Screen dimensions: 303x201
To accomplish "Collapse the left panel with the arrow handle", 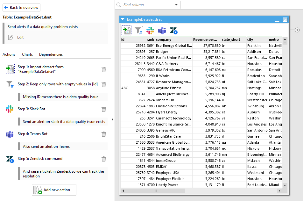I will 112,119.
